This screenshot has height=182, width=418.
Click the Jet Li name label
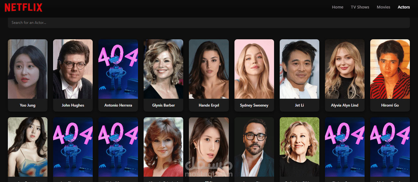point(300,105)
